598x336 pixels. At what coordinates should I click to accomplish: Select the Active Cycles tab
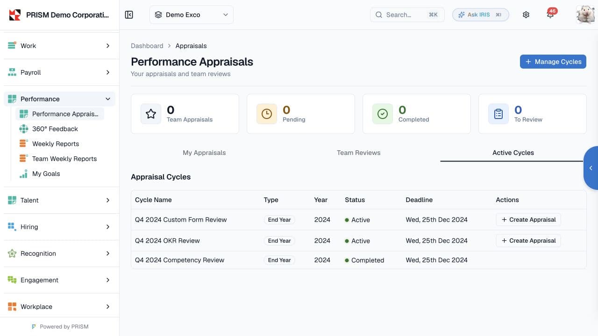(513, 153)
